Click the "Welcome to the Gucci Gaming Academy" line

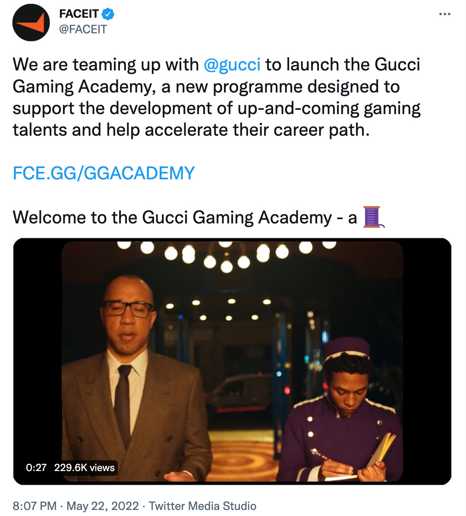185,217
